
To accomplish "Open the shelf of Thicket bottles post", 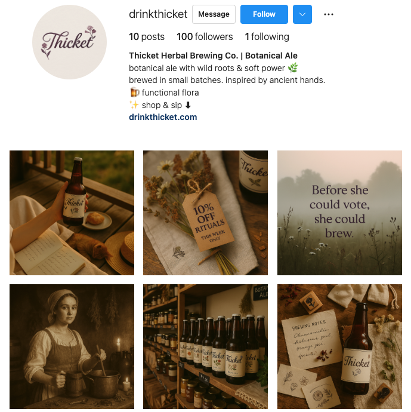I will coord(205,346).
